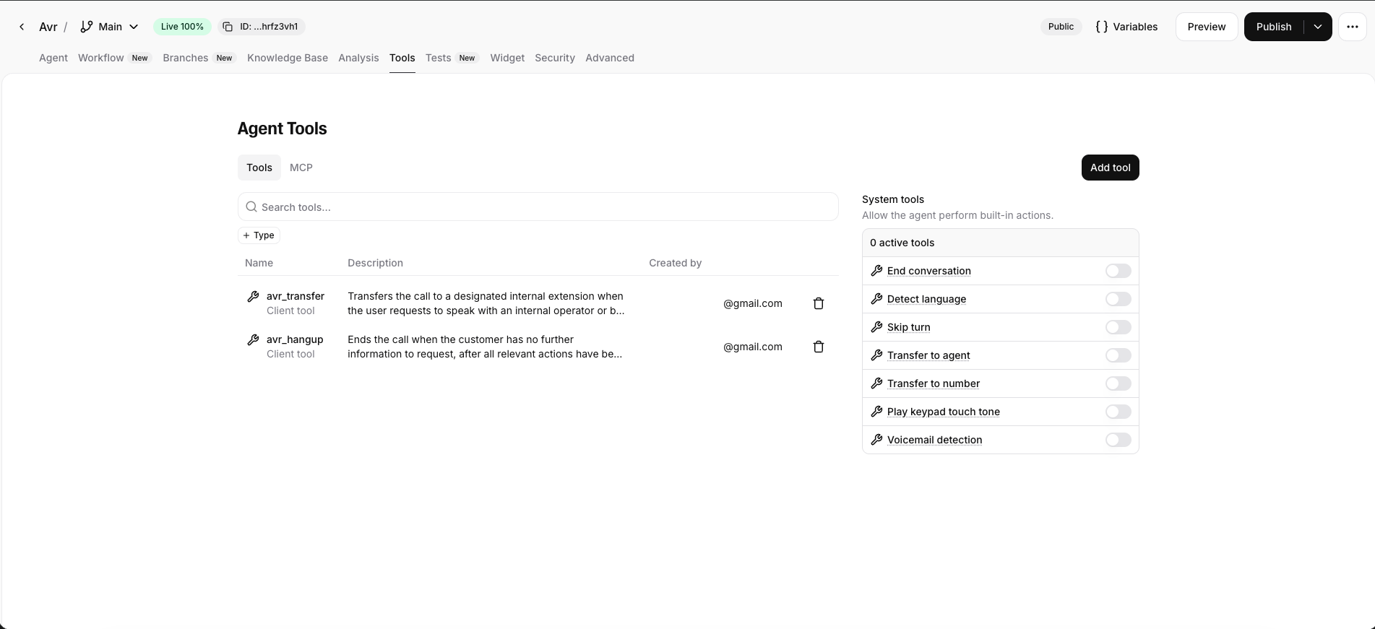Switch to the Security tab
This screenshot has height=629, width=1375.
pos(555,58)
